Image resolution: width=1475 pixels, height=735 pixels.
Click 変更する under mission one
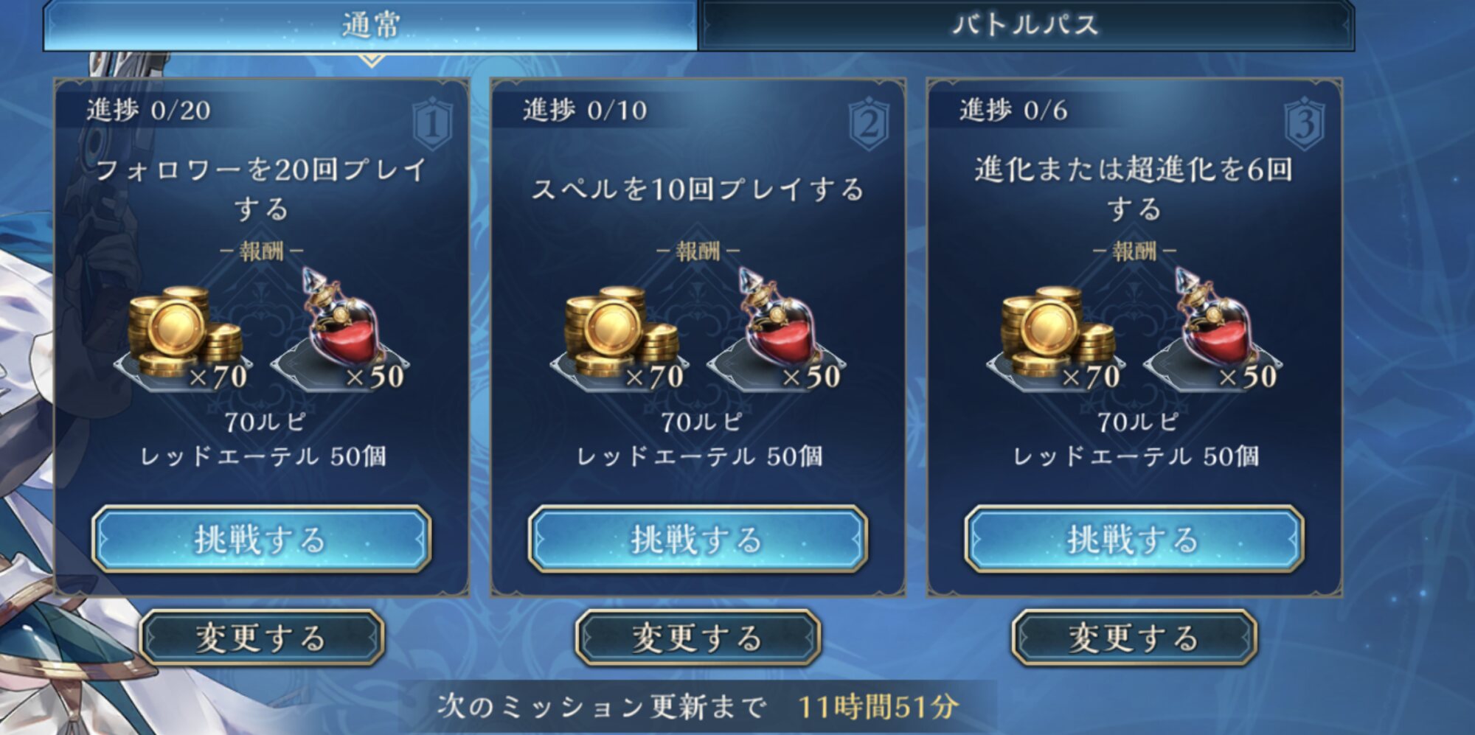261,638
